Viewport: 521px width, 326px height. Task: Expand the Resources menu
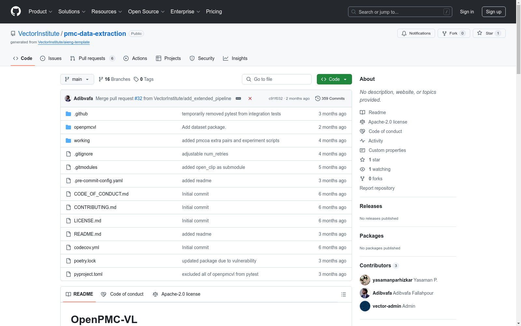tap(107, 12)
